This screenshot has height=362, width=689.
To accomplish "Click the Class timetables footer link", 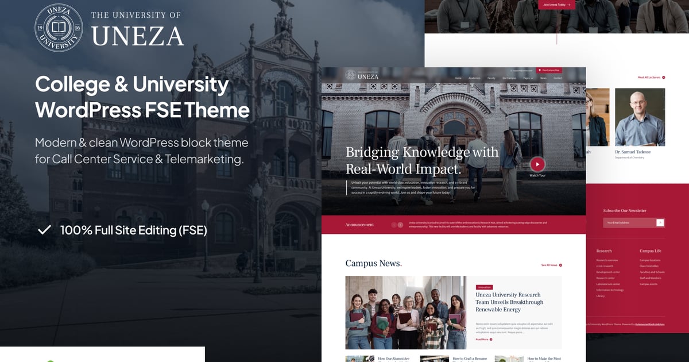I will pos(650,266).
